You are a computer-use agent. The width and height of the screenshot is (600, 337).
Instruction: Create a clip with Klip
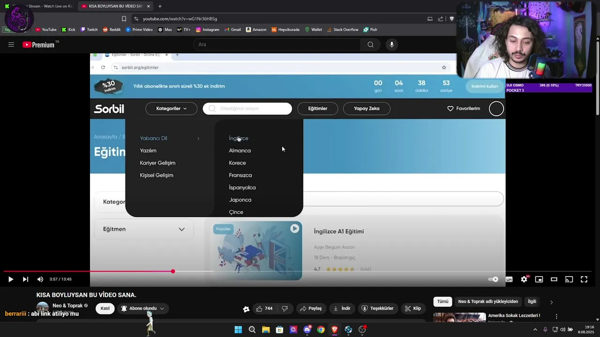tap(412, 308)
